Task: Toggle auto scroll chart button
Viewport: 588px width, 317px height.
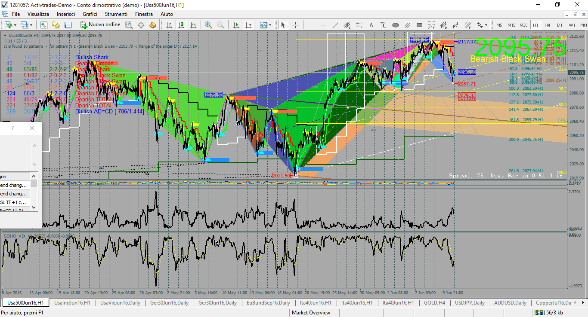Action: pos(235,25)
